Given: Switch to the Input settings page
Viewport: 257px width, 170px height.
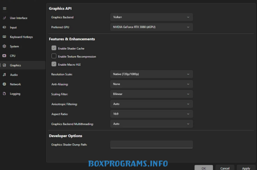Looking at the screenshot, I should pyautogui.click(x=23, y=27).
